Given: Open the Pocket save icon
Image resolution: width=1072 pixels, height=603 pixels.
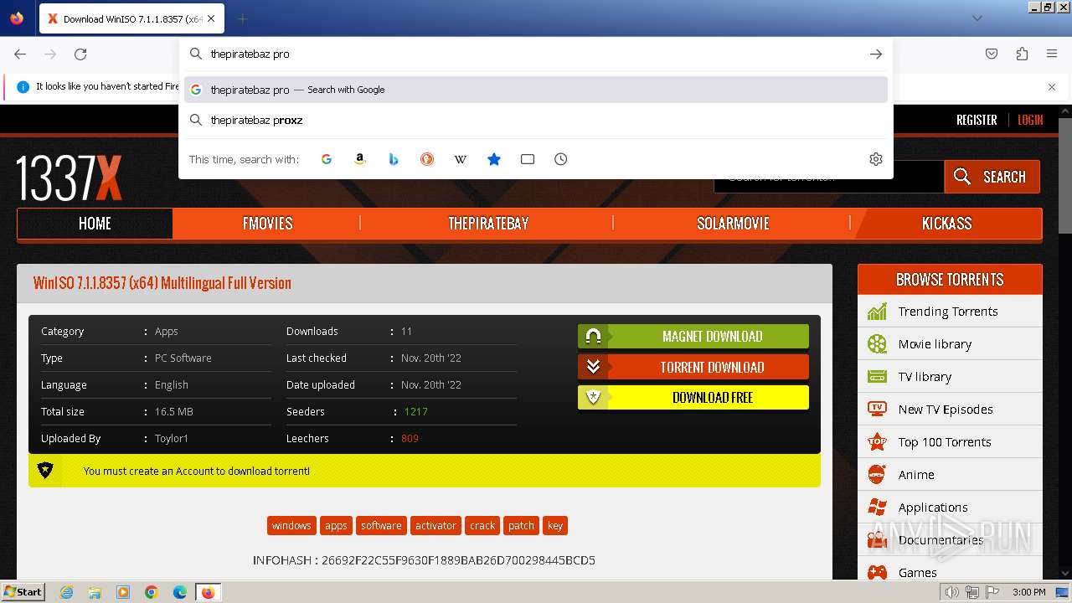Looking at the screenshot, I should pyautogui.click(x=992, y=54).
